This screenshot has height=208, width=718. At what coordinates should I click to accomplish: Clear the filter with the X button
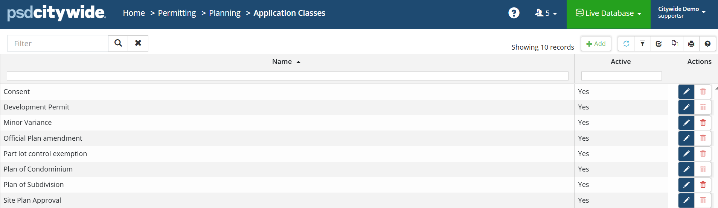pyautogui.click(x=138, y=43)
